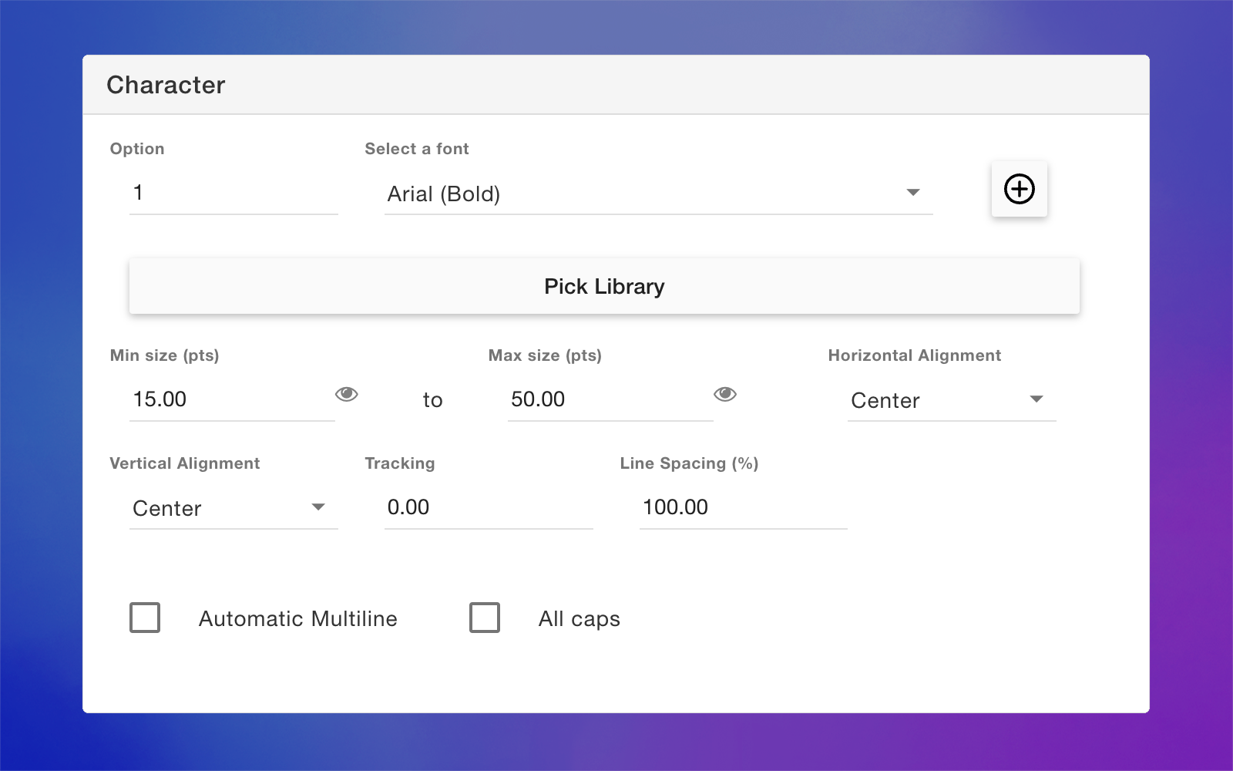Screen dimensions: 1233x771
Task: Expand the Select a font dropdown arrow
Action: [x=913, y=193]
